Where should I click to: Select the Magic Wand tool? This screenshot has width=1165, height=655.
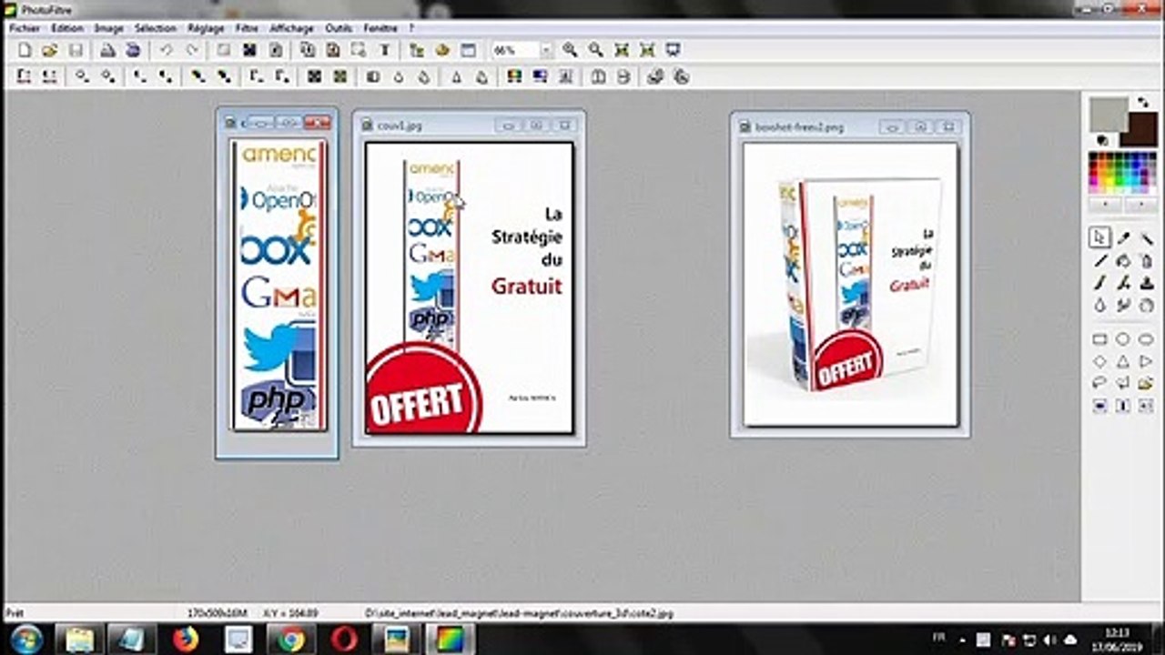[1147, 237]
